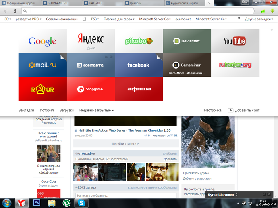Click the Яндекс 'Я' home button

pos(15,11)
